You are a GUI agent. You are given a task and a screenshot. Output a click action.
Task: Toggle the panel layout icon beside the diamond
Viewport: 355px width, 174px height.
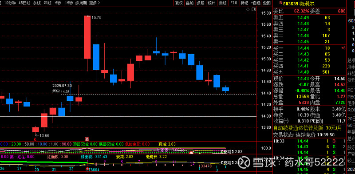(x=254, y=9)
